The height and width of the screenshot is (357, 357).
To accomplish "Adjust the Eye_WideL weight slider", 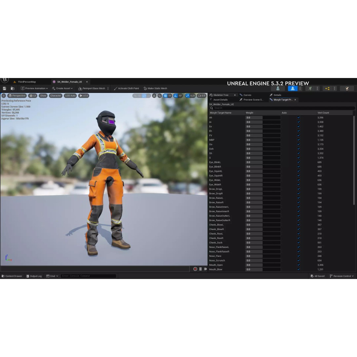I will (x=263, y=180).
